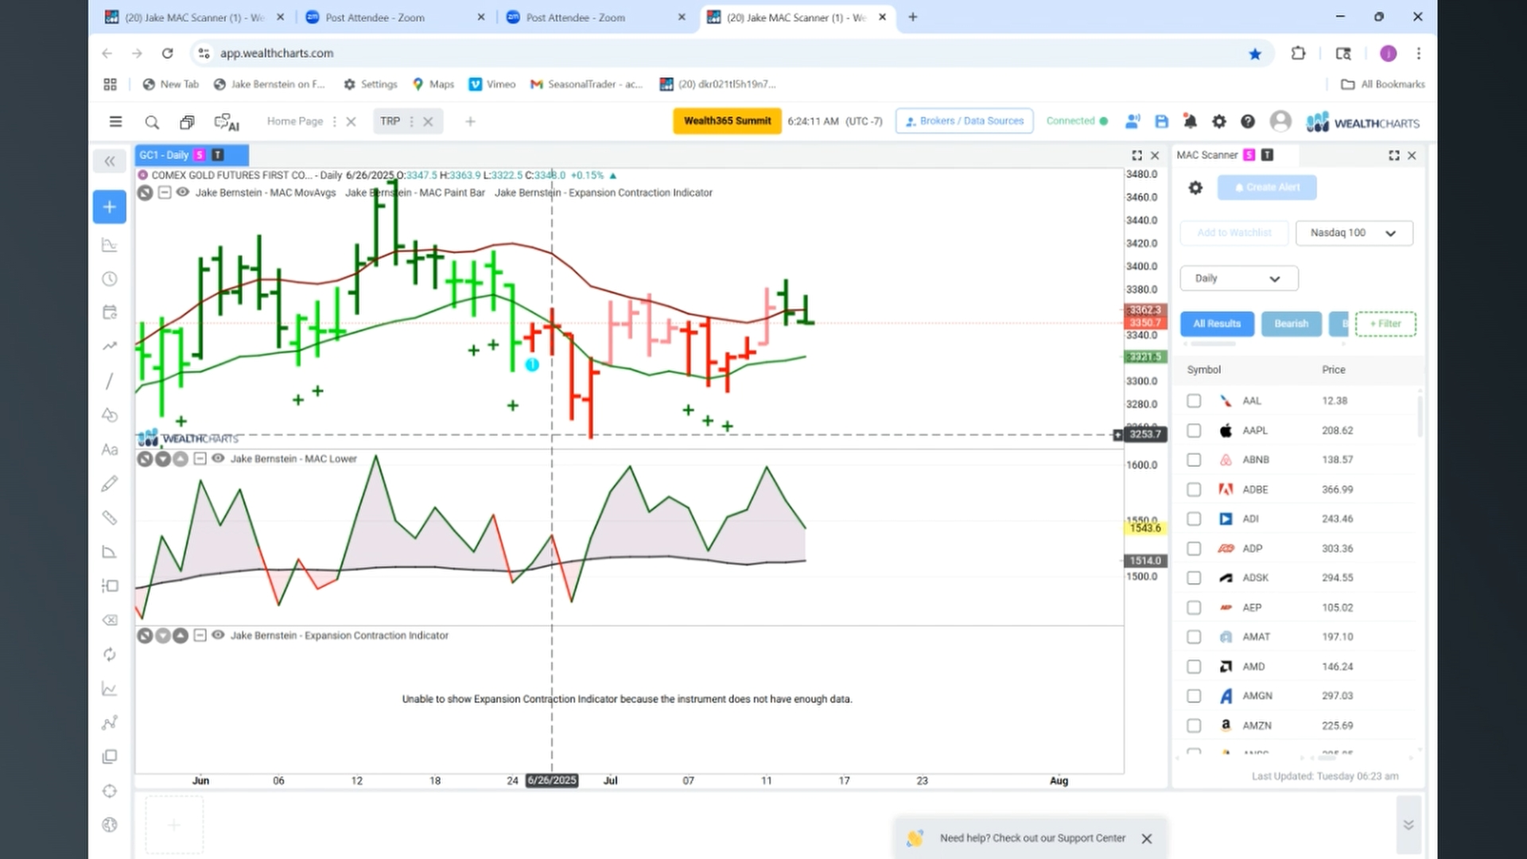Viewport: 1527px width, 859px height.
Task: Collapse the left sidebar with double chevron
Action: coord(110,161)
